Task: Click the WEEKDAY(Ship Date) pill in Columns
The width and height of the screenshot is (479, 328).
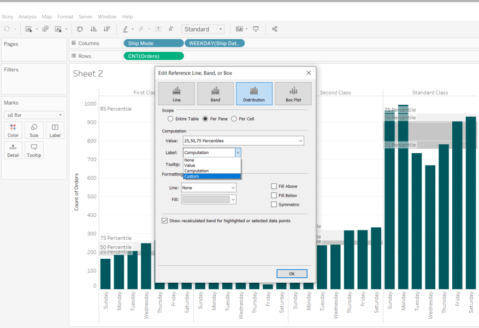Action: [215, 43]
